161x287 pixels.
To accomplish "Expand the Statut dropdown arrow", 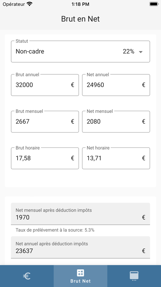I will (x=140, y=52).
